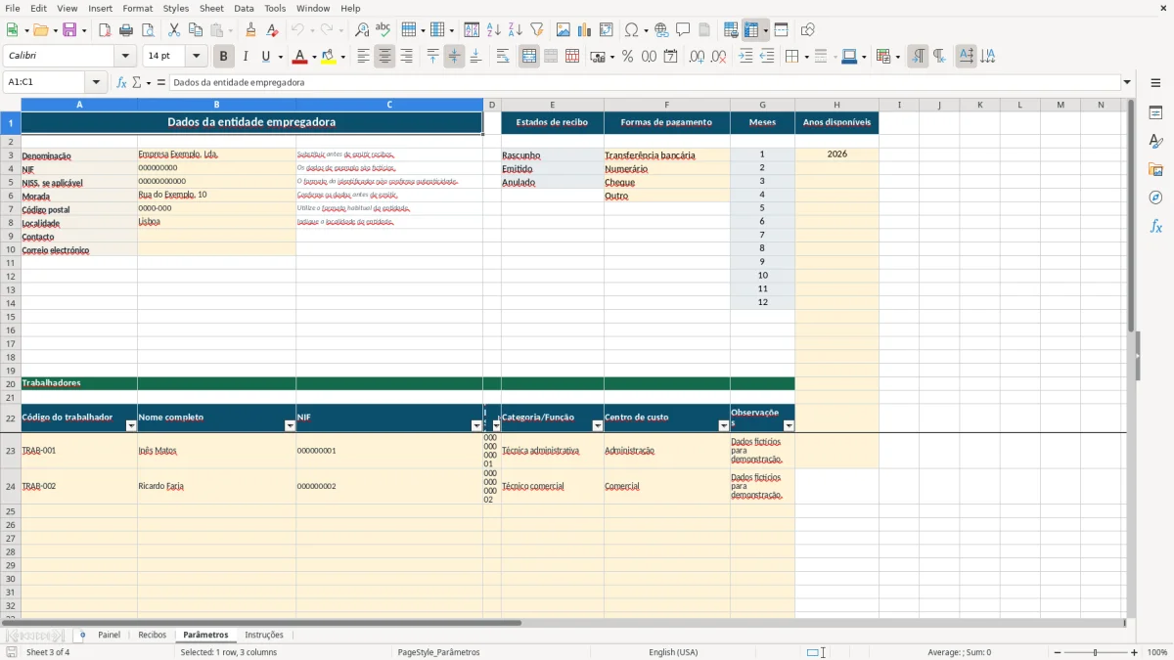Click the Format as Percent icon
Screen dimensions: 1174x660
coord(628,57)
